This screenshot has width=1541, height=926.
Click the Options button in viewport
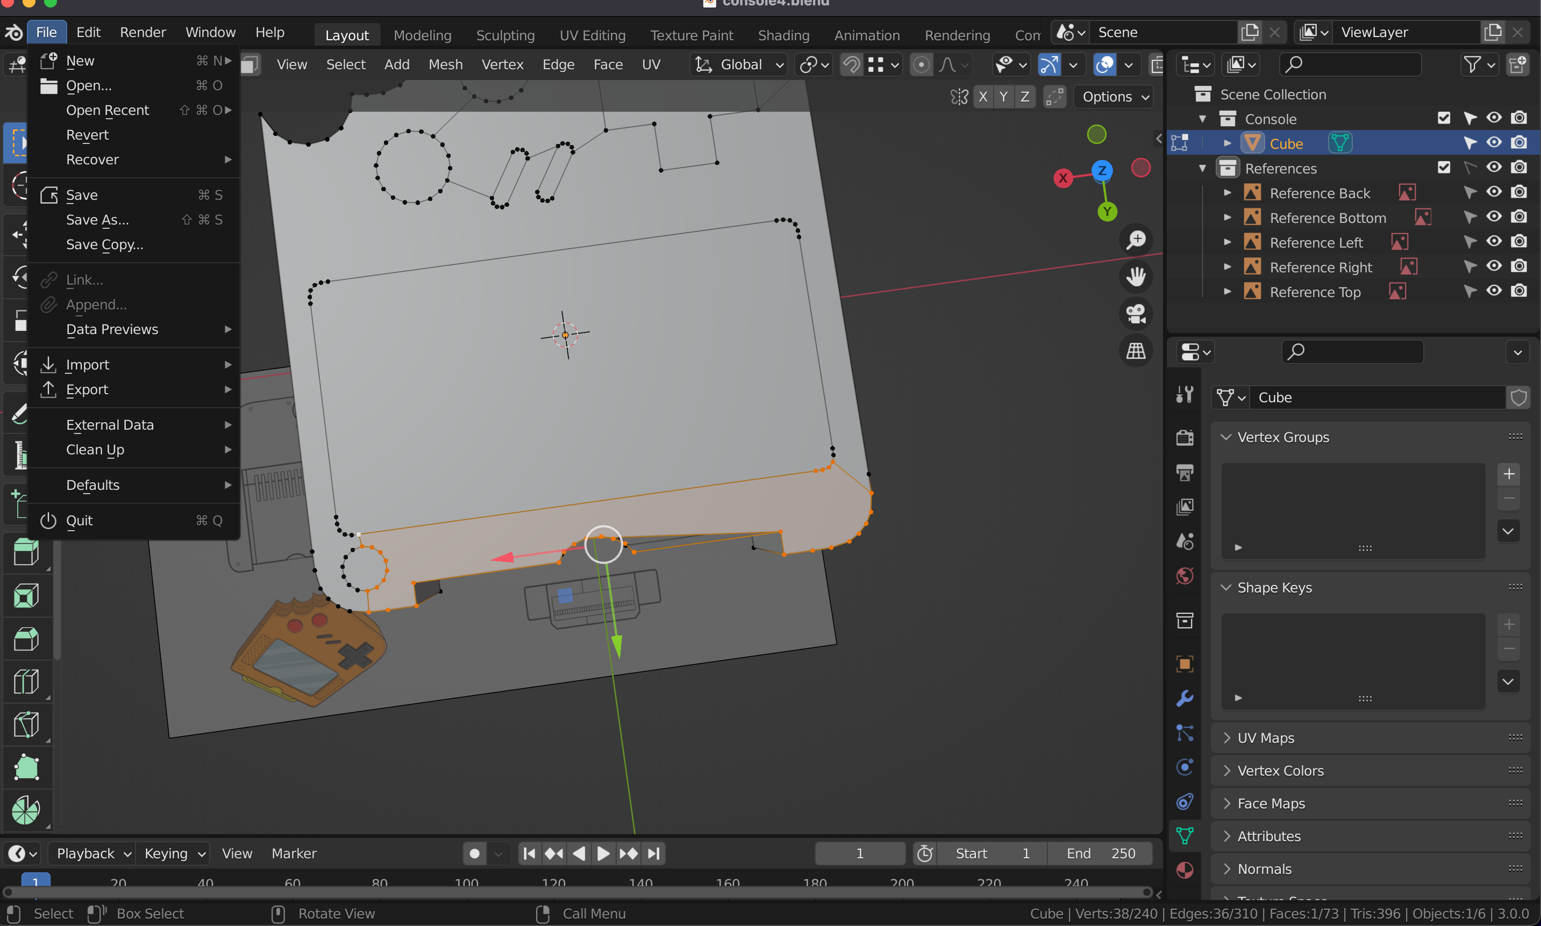point(1114,97)
